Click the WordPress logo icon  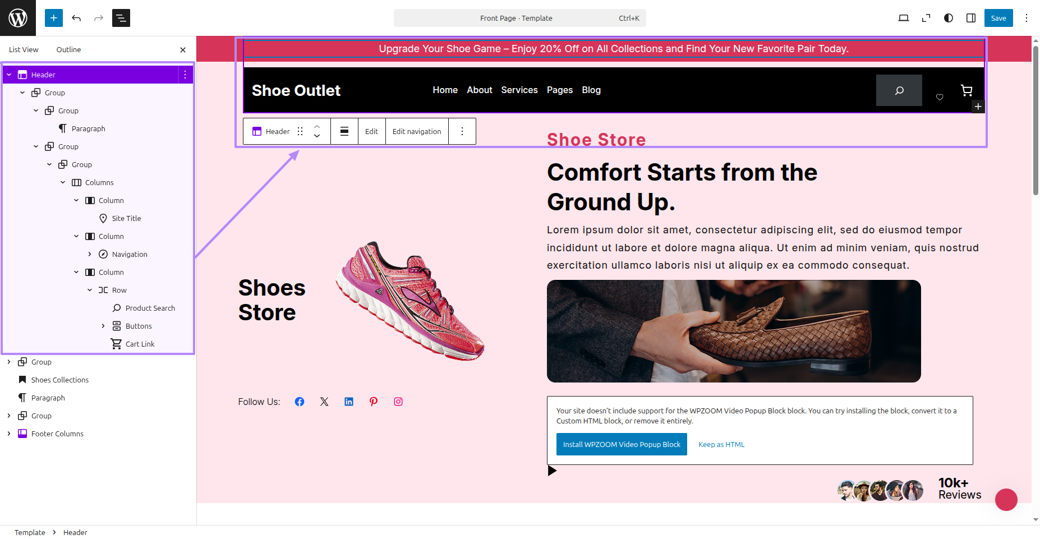coord(18,18)
